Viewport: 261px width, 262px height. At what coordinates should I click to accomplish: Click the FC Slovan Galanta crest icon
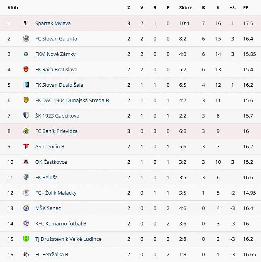[26, 39]
